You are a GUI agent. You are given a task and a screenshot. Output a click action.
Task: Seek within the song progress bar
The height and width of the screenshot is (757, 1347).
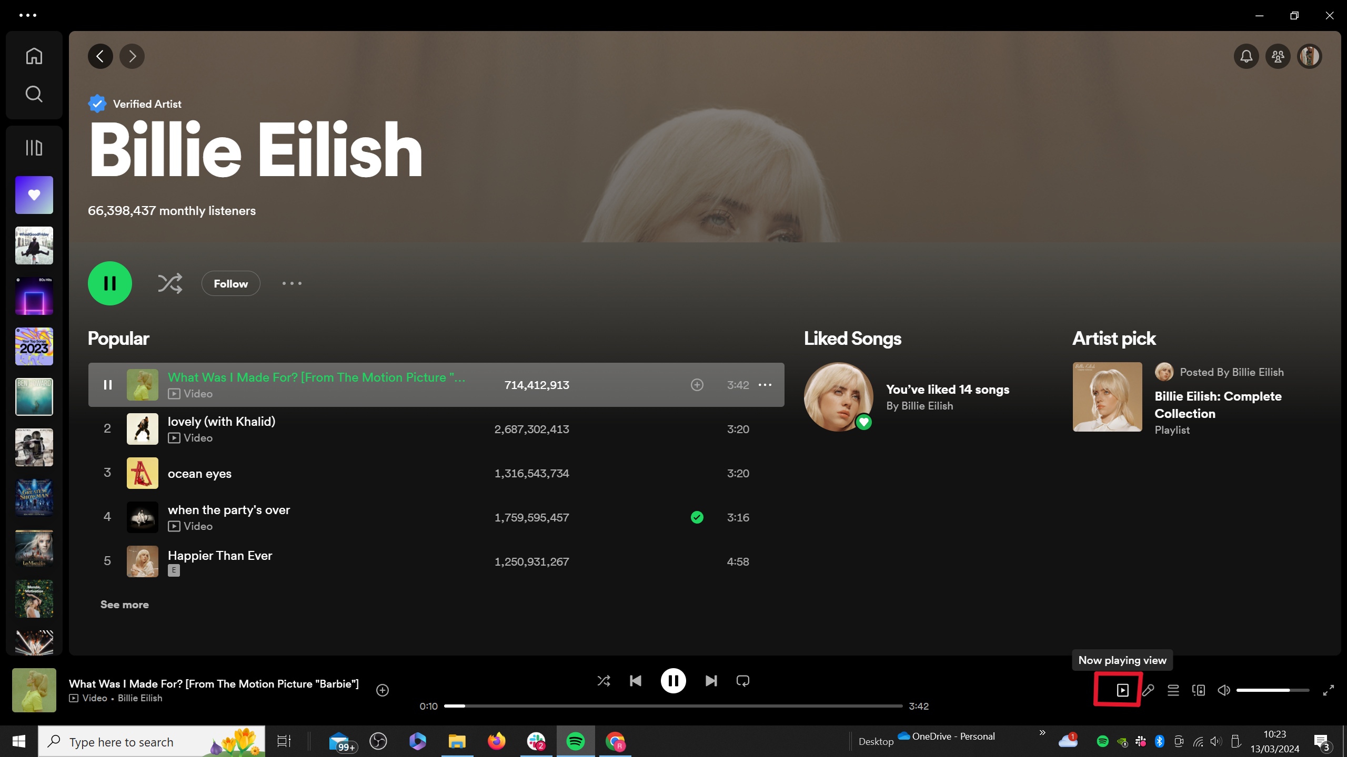(x=673, y=706)
